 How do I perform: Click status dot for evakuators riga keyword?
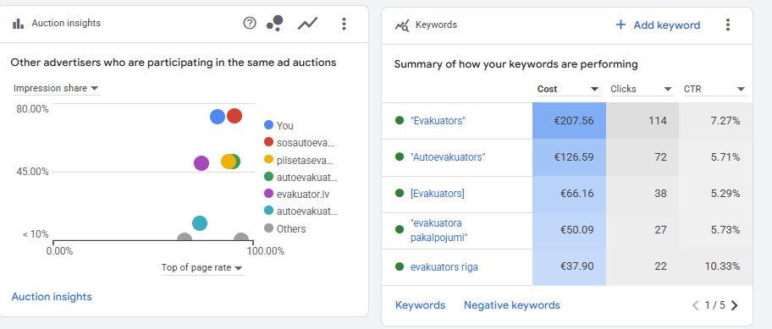400,266
